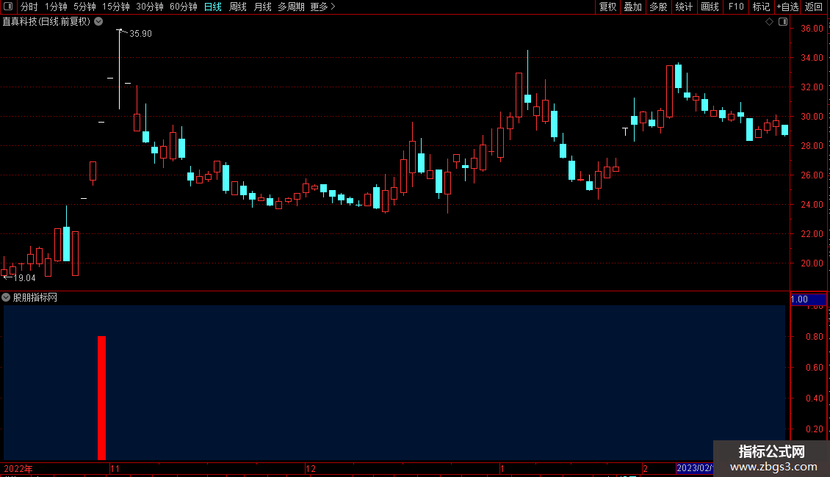Viewport: 830px width, 477px height.
Task: Click the 20.00 price axis label
Action: [x=812, y=263]
